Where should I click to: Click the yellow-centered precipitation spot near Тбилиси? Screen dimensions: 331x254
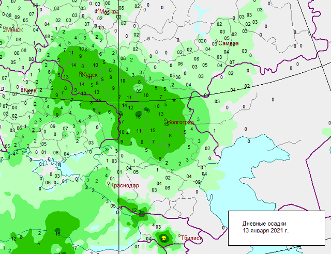(163, 237)
